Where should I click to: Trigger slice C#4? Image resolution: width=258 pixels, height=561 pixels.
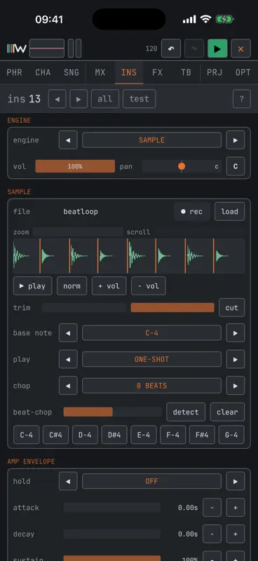(56, 435)
